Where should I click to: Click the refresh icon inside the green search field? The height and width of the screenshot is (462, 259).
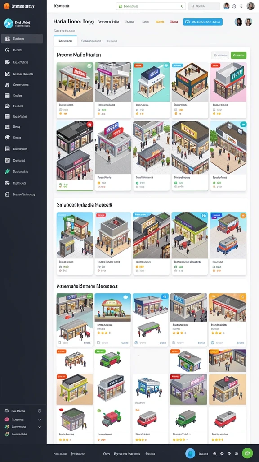(182, 6)
